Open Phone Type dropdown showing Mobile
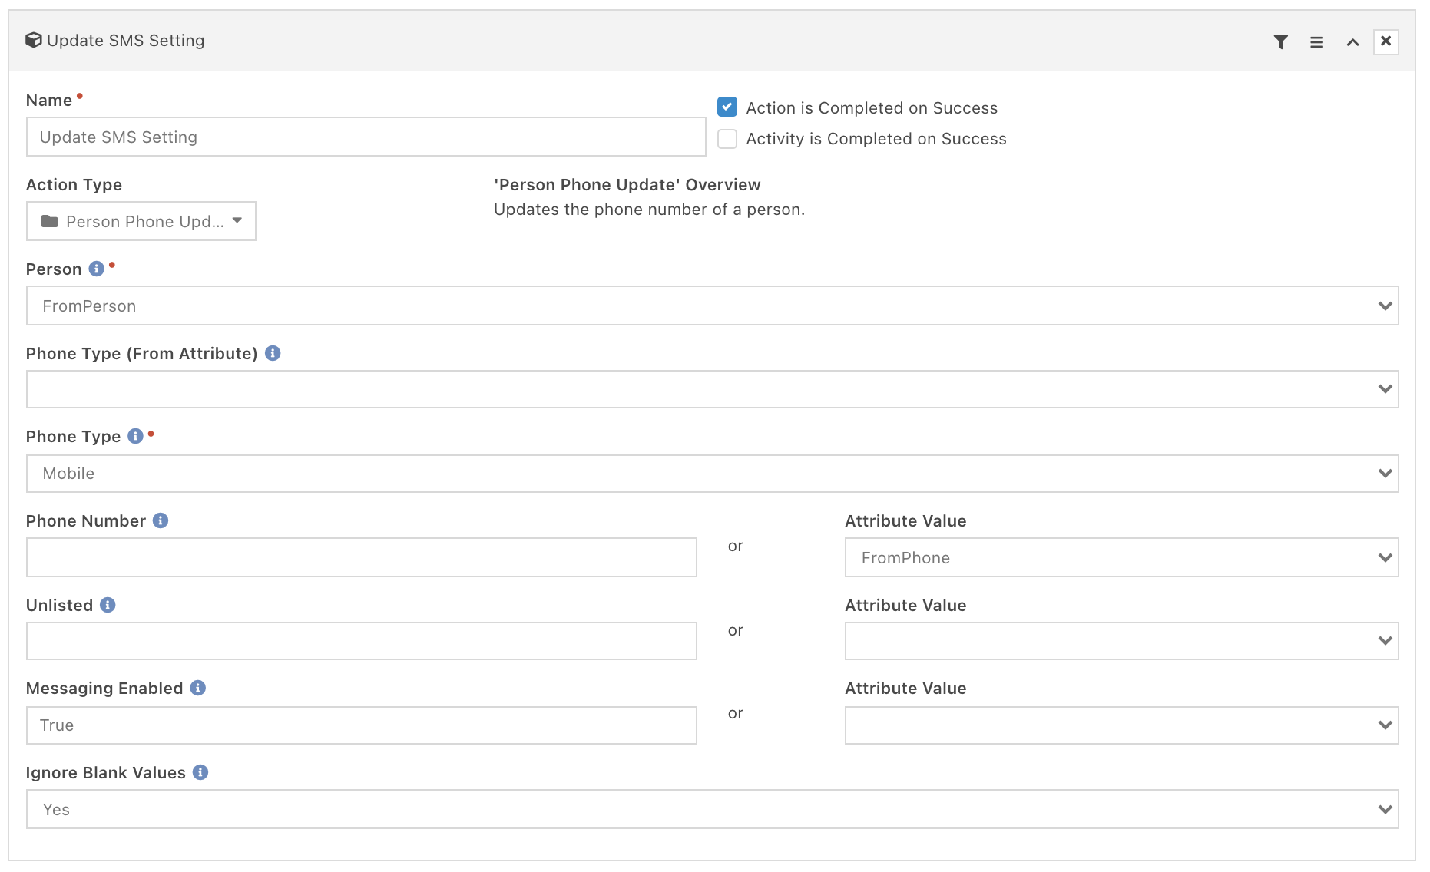The height and width of the screenshot is (872, 1430). pyautogui.click(x=712, y=474)
